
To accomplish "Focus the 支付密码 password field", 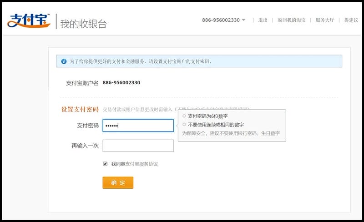I will tap(138, 126).
